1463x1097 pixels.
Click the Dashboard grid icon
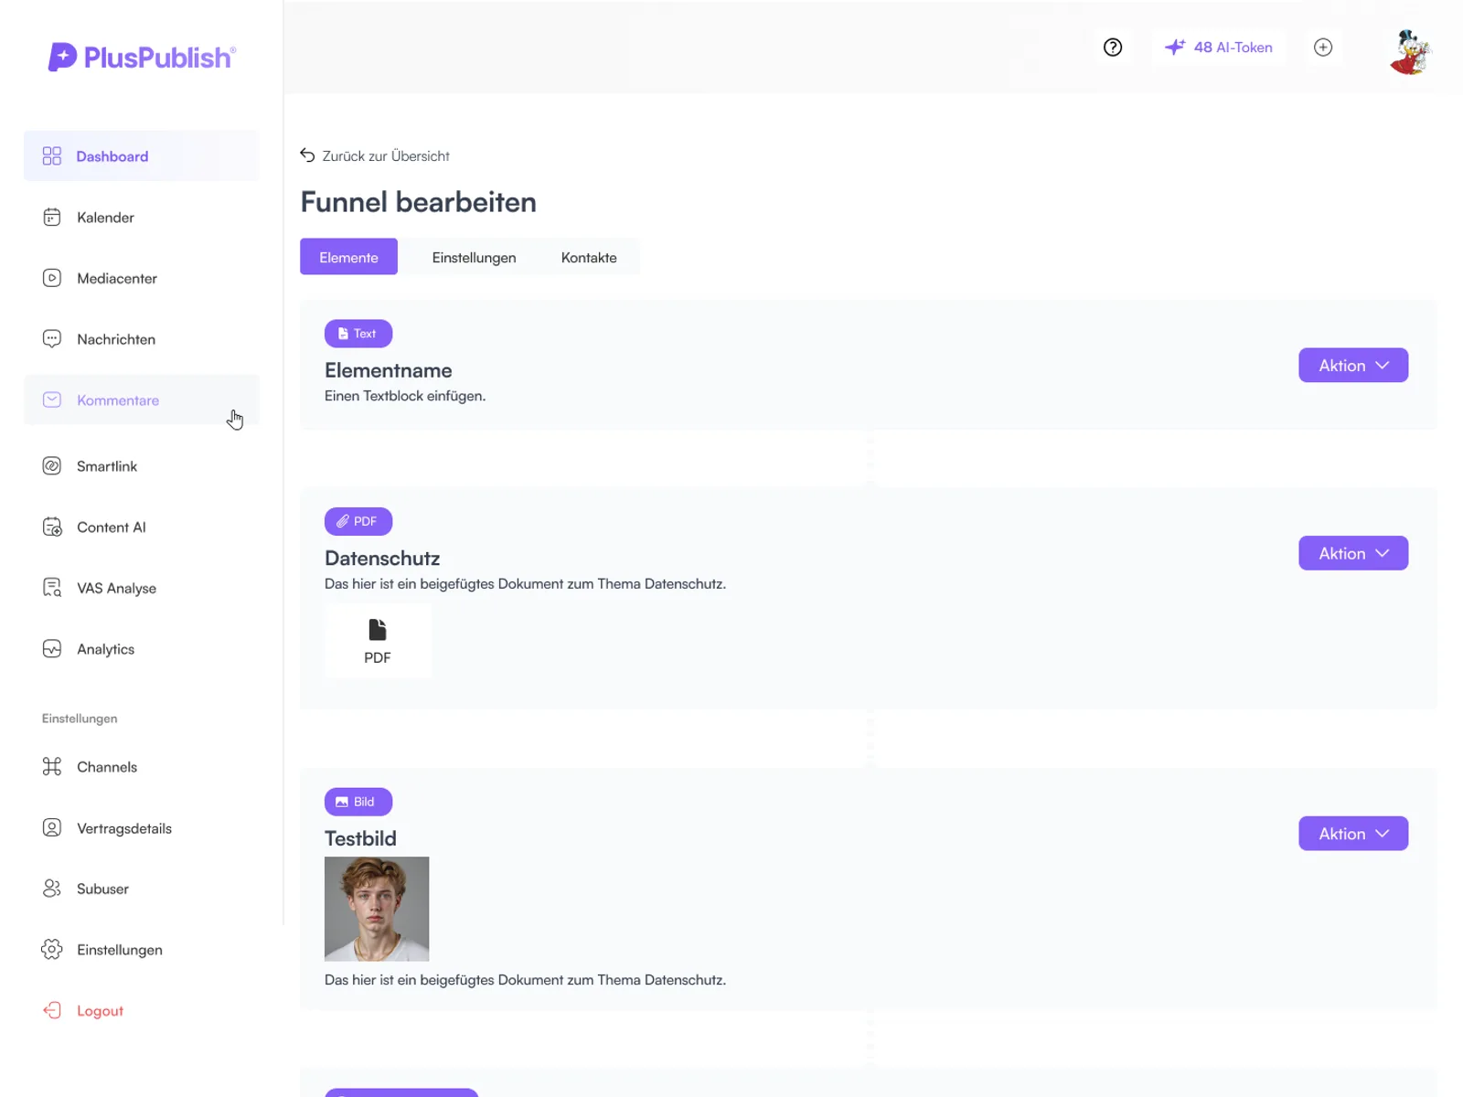coord(52,156)
